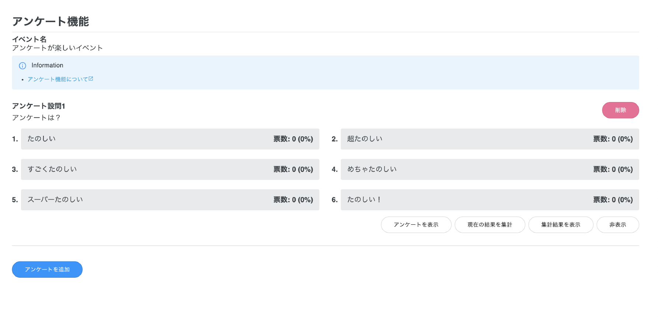Click the アンケート設問1 heading
The height and width of the screenshot is (323, 658).
pos(39,106)
